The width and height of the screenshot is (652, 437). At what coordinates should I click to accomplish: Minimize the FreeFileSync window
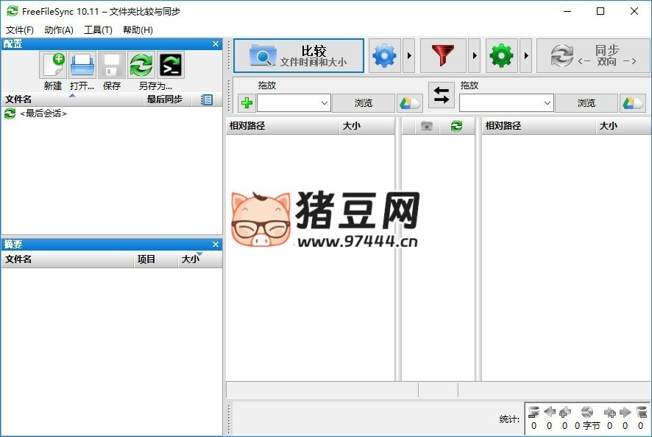click(x=567, y=11)
